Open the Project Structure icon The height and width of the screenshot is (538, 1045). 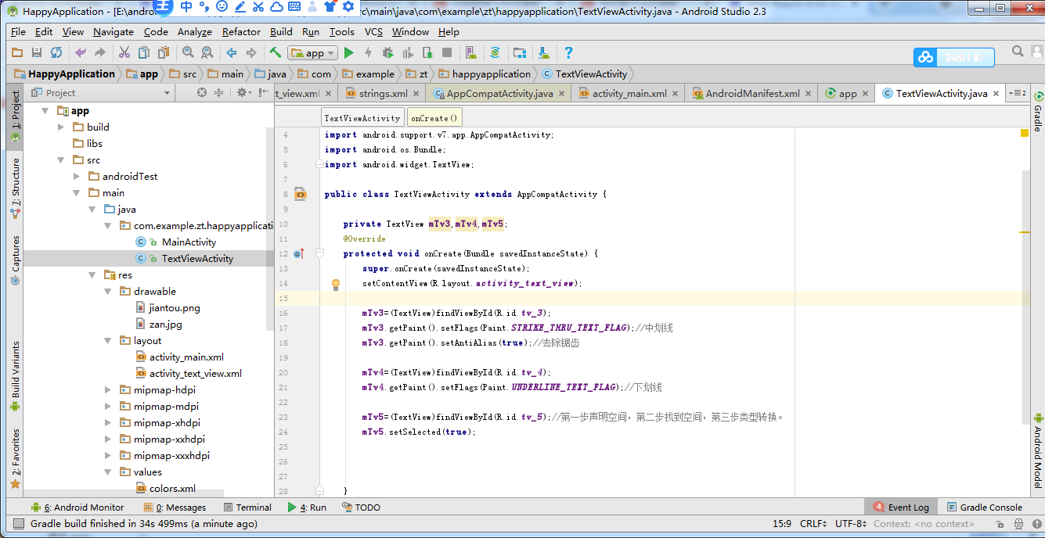[519, 52]
